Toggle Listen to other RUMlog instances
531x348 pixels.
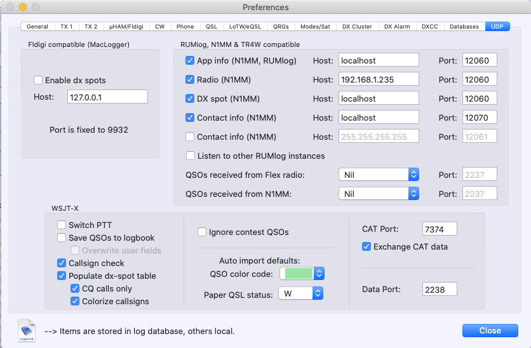pyautogui.click(x=190, y=156)
